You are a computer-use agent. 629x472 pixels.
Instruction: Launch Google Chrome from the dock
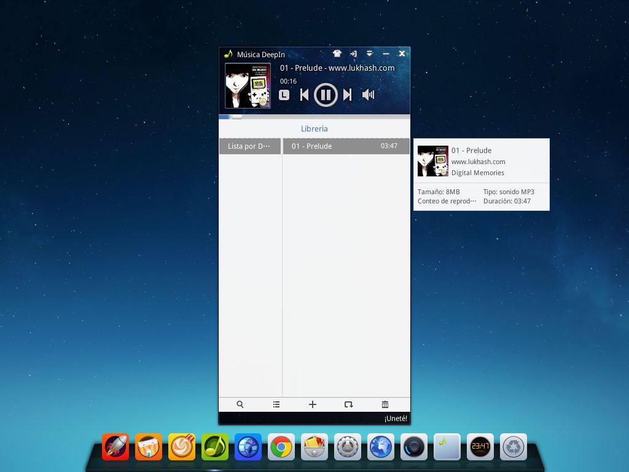pos(281,447)
